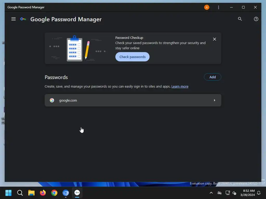Open the notifications bell icon
266x199 pixels.
coord(259,193)
